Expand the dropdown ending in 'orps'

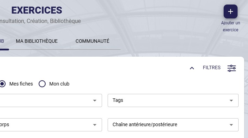pos(51,125)
